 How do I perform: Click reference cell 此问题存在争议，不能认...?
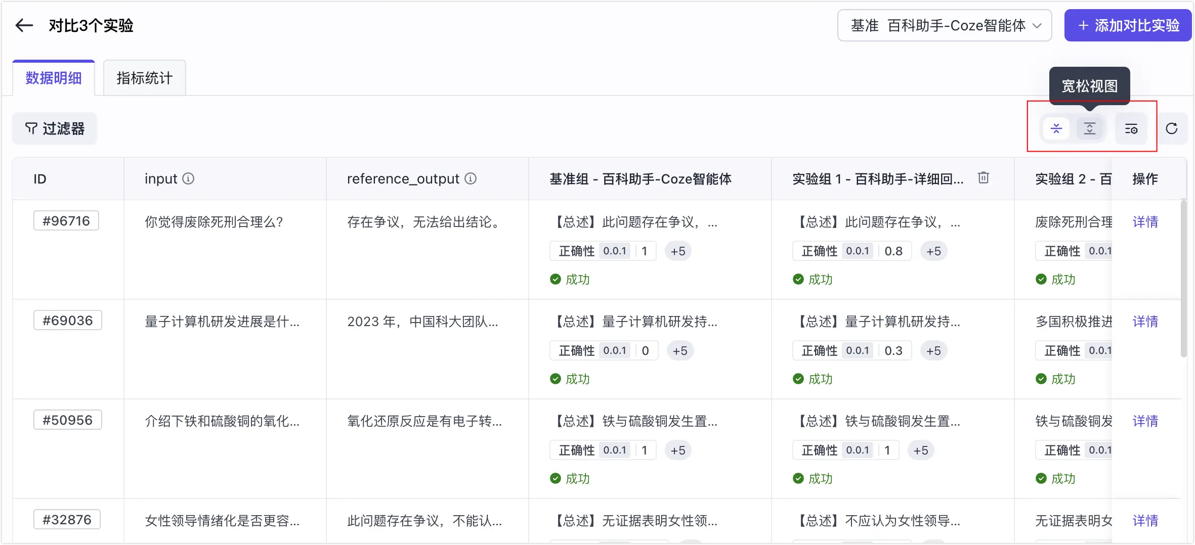click(424, 520)
